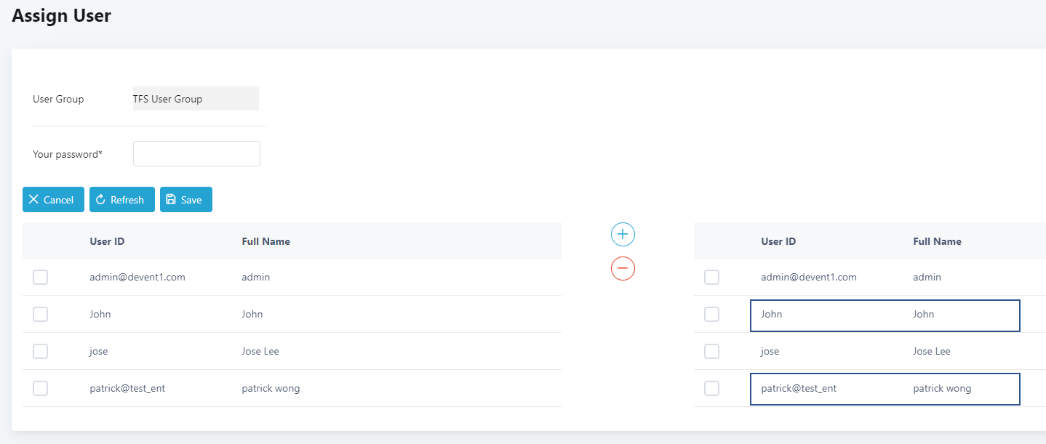The height and width of the screenshot is (444, 1046).
Task: Check admin@devent1.com in the right table
Action: [712, 277]
